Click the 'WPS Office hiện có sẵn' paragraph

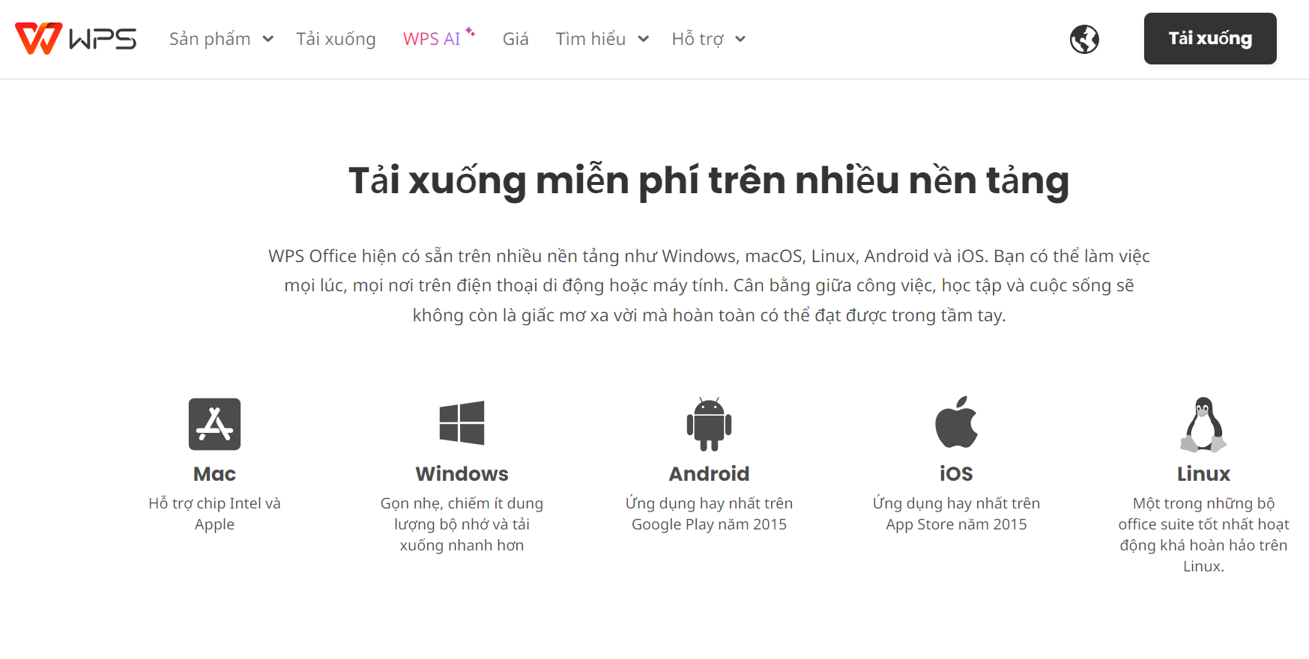[x=709, y=285]
